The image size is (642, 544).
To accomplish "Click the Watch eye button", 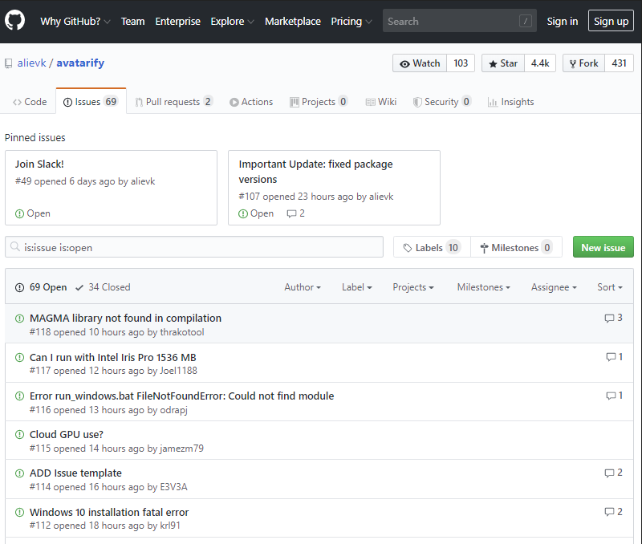I will point(420,63).
